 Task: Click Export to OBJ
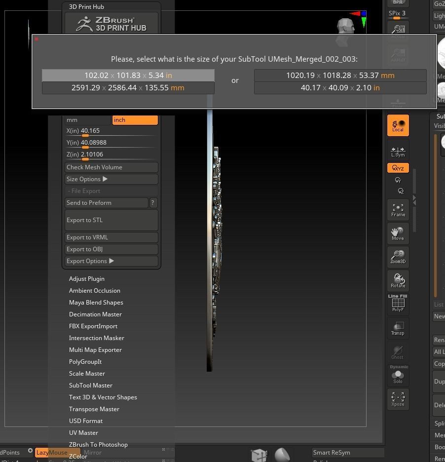tap(111, 249)
